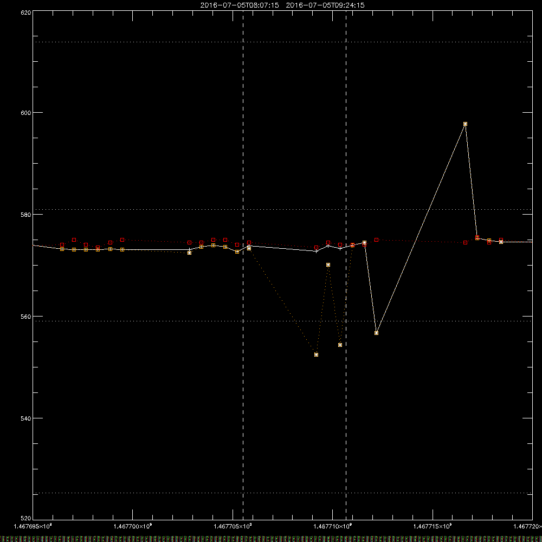The image size is (542, 542).
Task: Click the y-axis label 540
Action: point(27,418)
